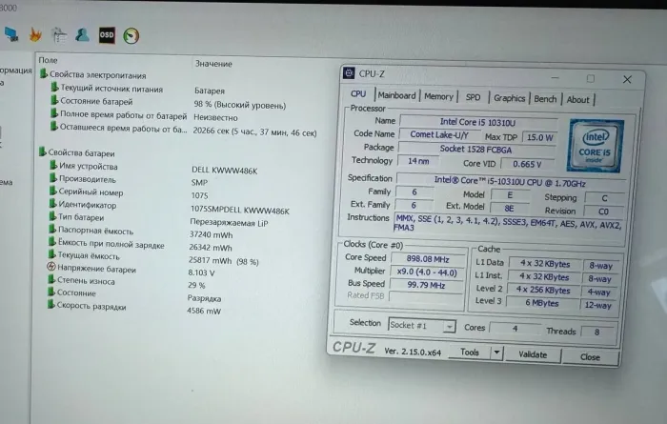The width and height of the screenshot is (667, 424).
Task: Click icon beside Имя устройства row
Action: pos(53,165)
